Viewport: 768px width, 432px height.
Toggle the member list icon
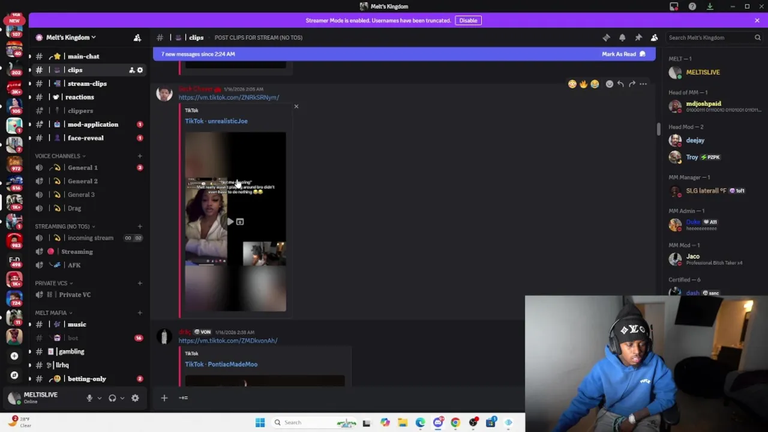coord(654,37)
